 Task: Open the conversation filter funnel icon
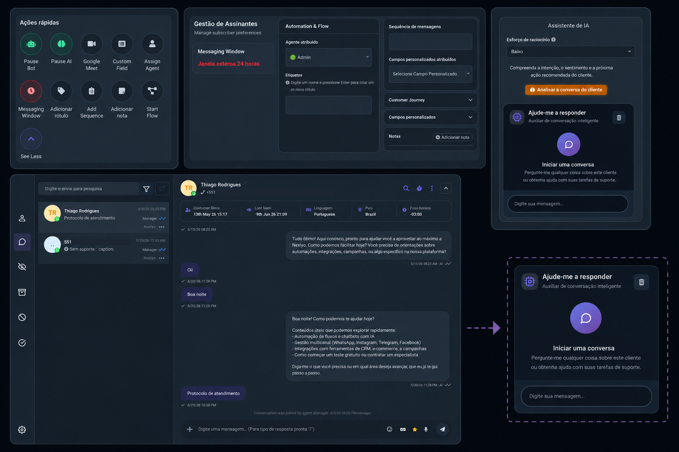coord(146,189)
